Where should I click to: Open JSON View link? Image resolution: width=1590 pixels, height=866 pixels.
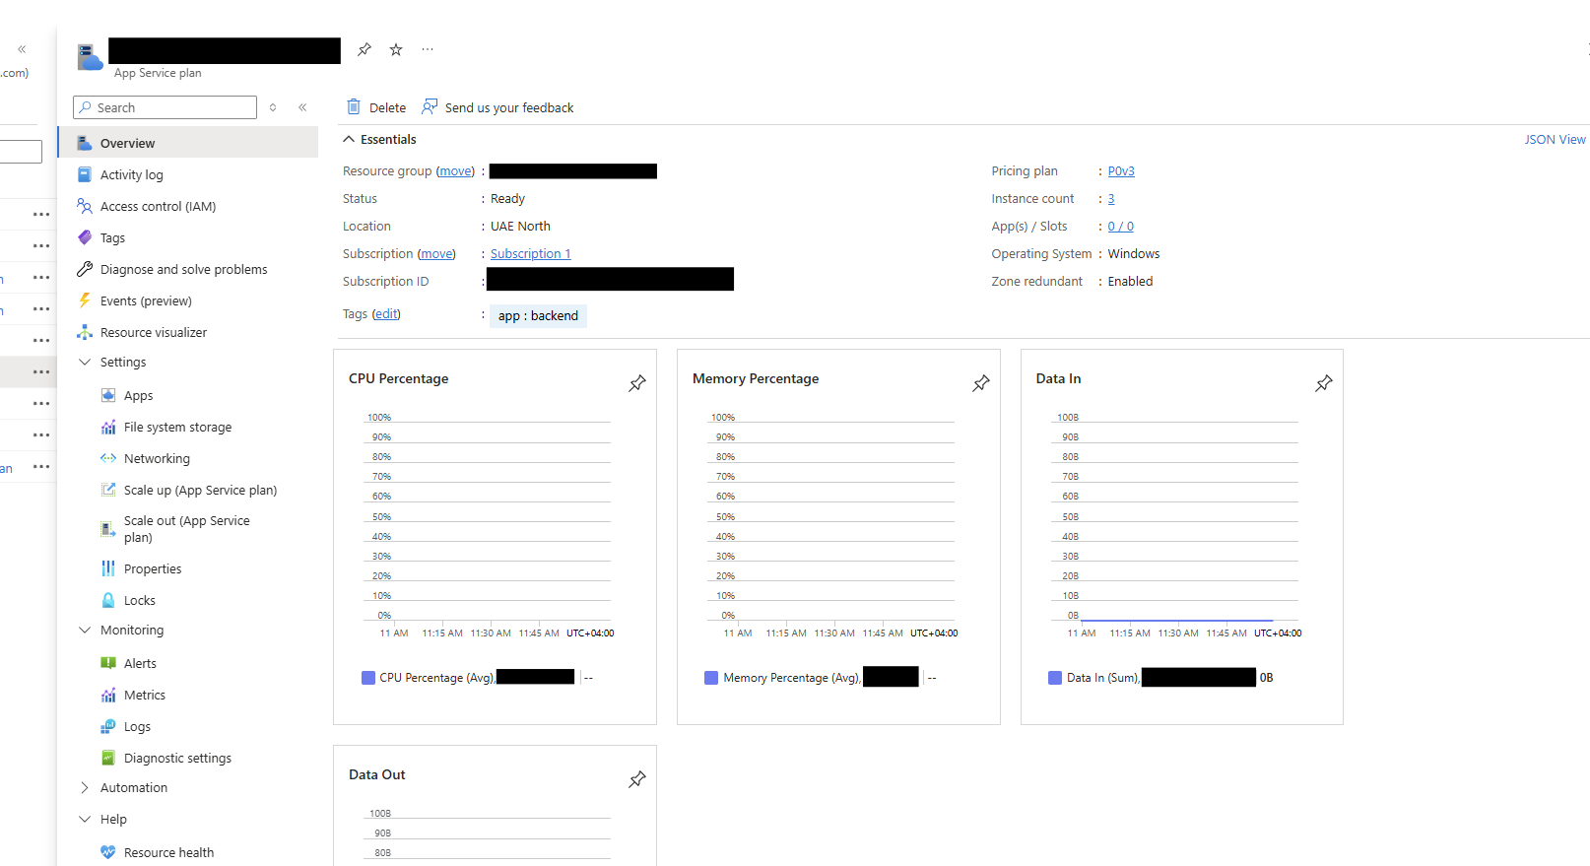coord(1555,139)
